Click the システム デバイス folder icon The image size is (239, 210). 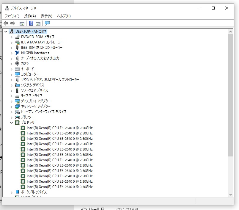point(17,85)
